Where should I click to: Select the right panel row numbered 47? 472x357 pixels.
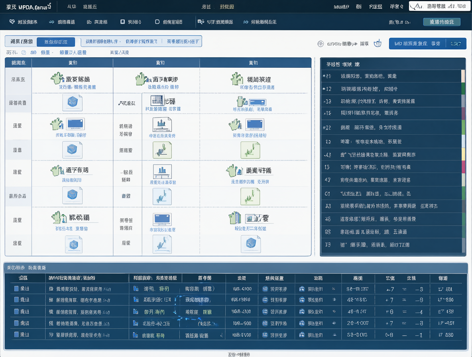click(x=391, y=180)
